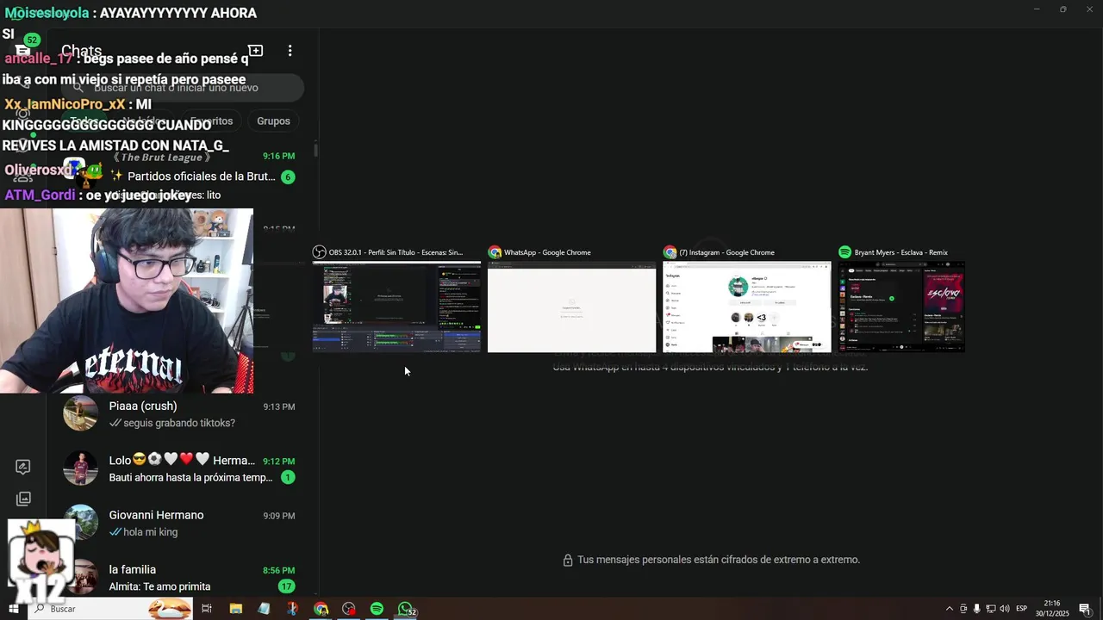
Task: Open the Windows notification center
Action: pyautogui.click(x=1086, y=609)
